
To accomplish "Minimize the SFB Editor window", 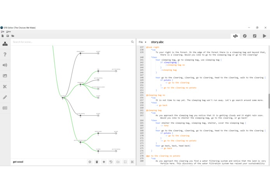I will 249,28.
